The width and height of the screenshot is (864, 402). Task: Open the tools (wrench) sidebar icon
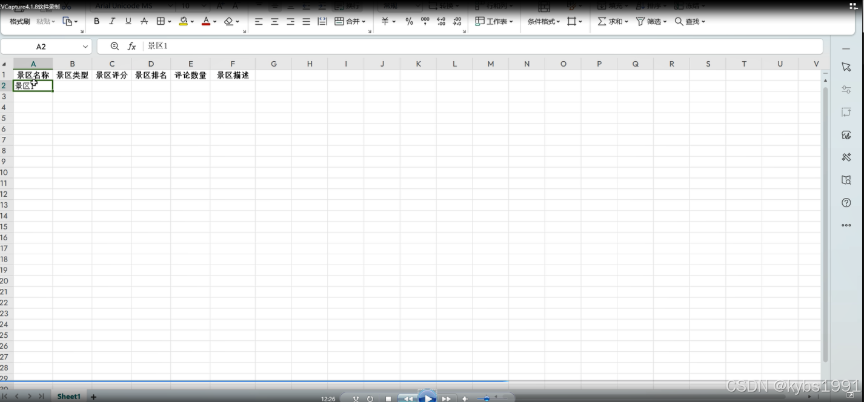[846, 157]
